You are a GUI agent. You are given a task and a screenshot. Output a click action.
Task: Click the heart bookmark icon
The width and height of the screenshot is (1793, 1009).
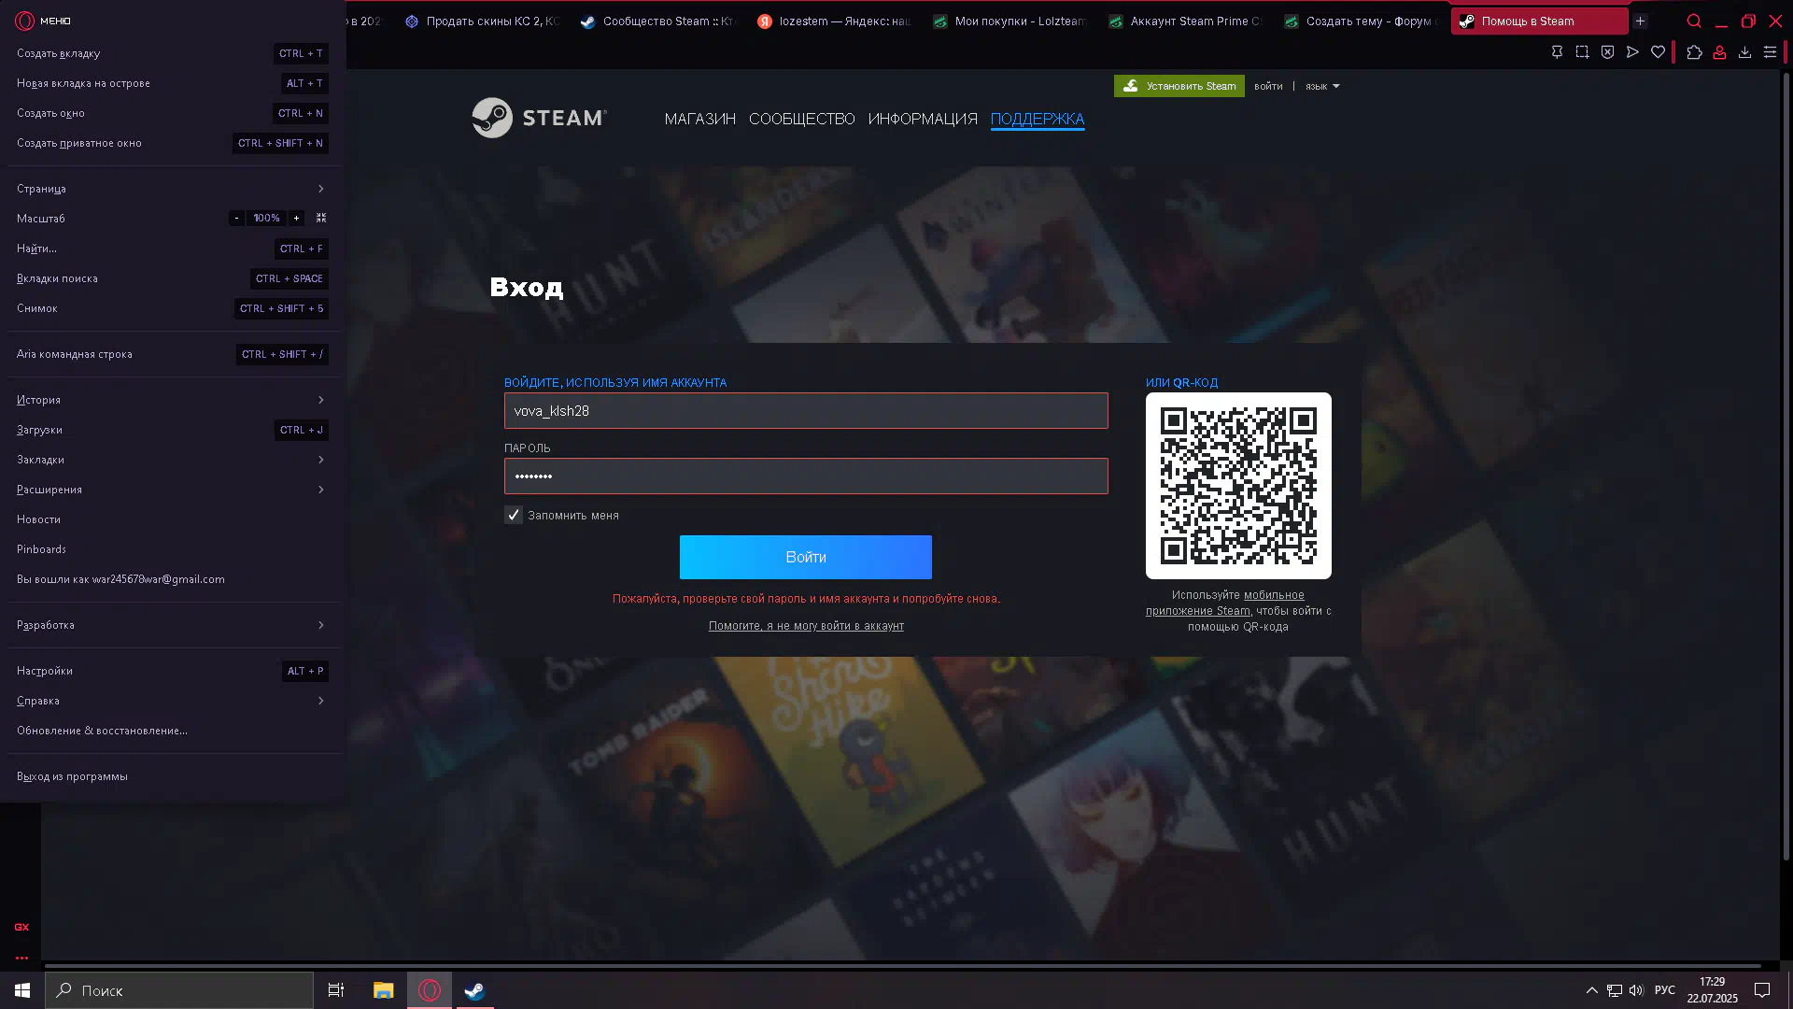point(1658,52)
